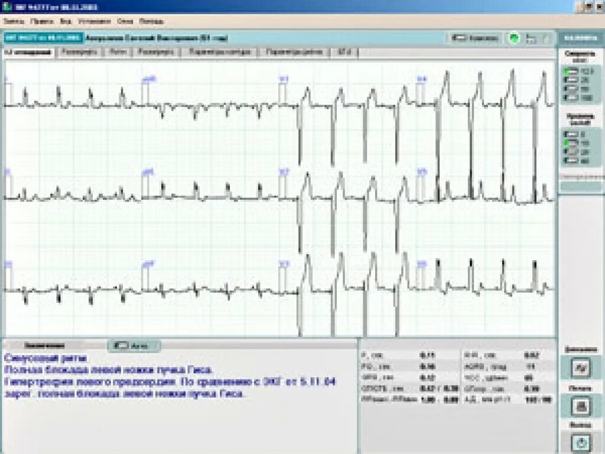Viewport: 605px width, 454px height.
Task: Click the conclusion editor pencil icon button
Action: click(x=581, y=367)
